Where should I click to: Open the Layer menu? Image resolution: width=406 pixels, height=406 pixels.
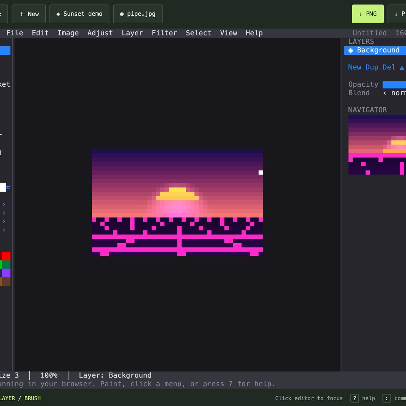(132, 33)
